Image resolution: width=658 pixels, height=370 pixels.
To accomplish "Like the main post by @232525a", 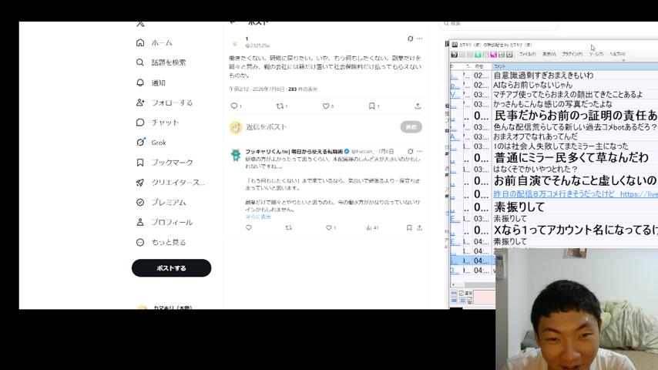I will click(x=327, y=106).
